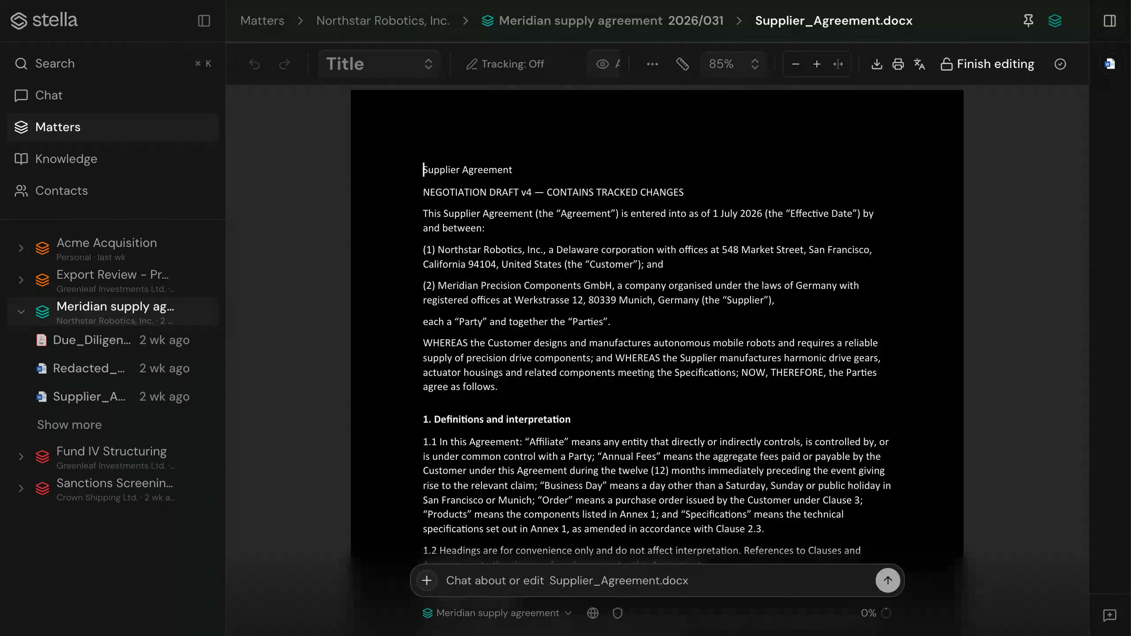Viewport: 1131px width, 636px height.
Task: Expand the Sanctions Screening matter
Action: 21,488
